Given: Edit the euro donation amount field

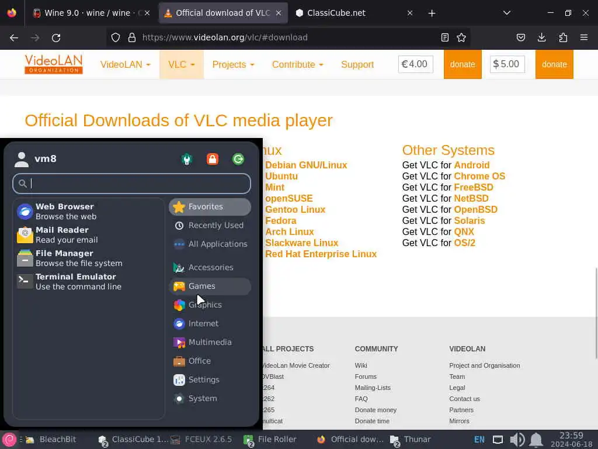Looking at the screenshot, I should (415, 64).
